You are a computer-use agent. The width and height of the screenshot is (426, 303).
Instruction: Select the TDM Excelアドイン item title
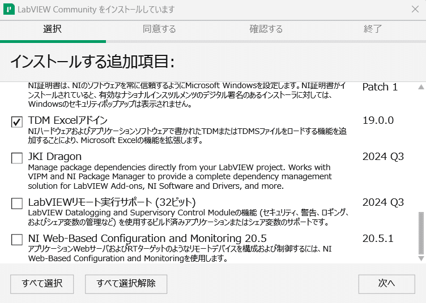tap(68, 120)
